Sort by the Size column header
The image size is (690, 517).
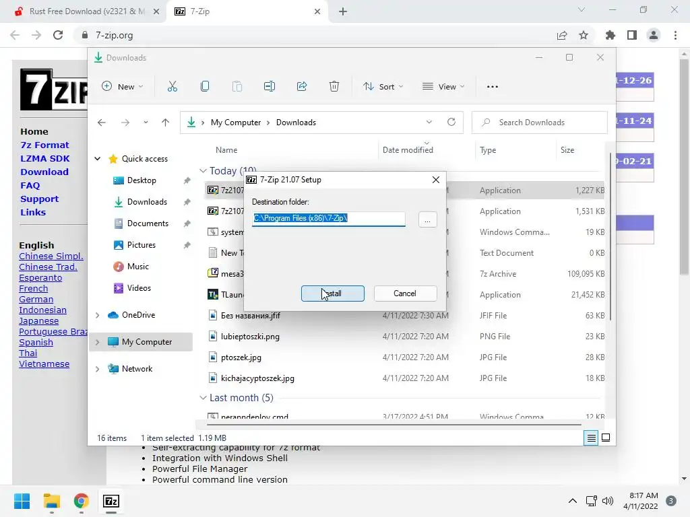pos(567,150)
